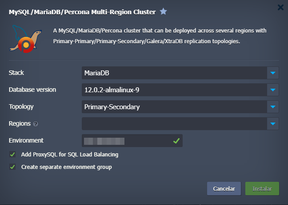This screenshot has height=205, width=288.
Task: Click the green Instalar button
Action: pyautogui.click(x=262, y=189)
